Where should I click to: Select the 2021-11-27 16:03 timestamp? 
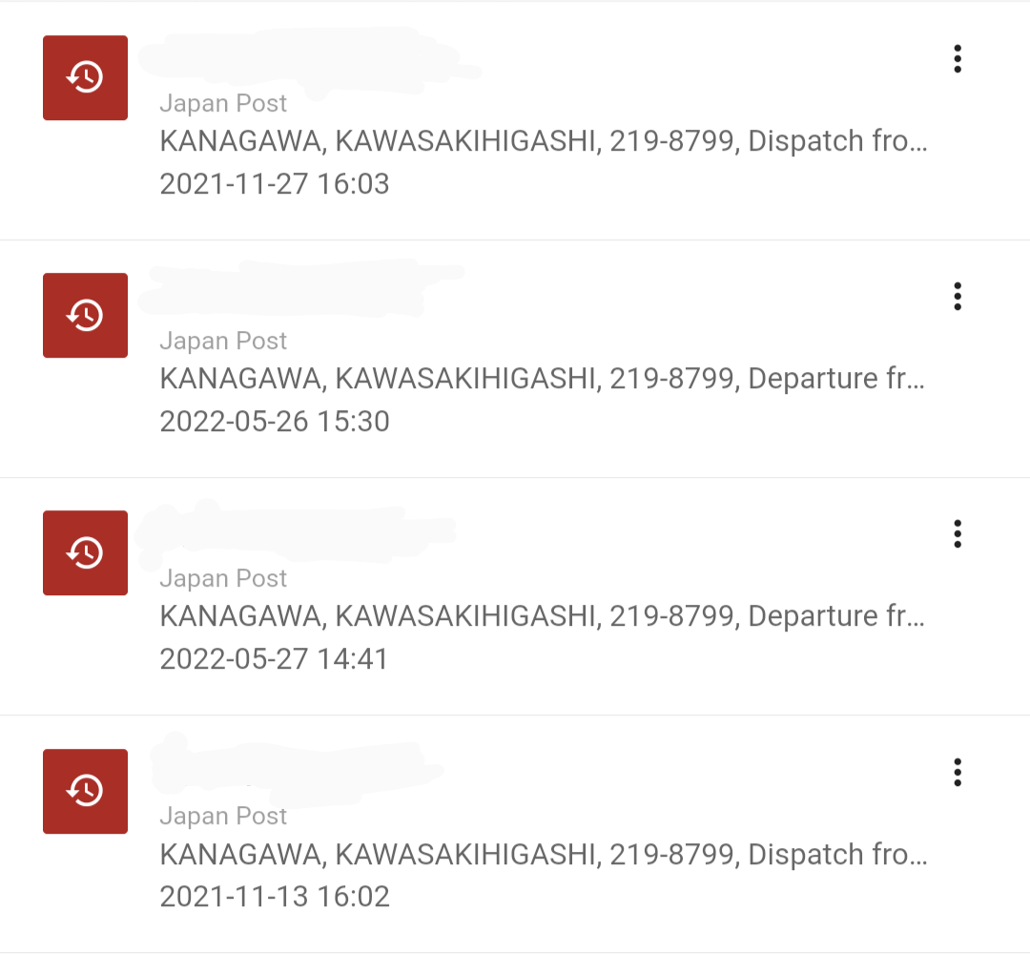[275, 184]
